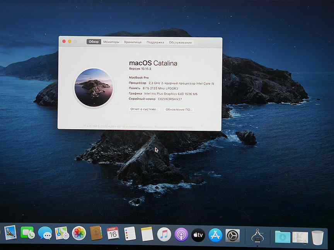Open Maps from the Dock
The height and width of the screenshot is (250, 334).
tap(62, 233)
